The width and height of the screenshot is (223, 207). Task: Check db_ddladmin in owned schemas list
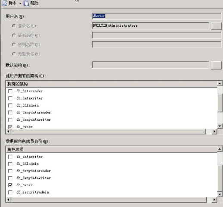pos(10,105)
